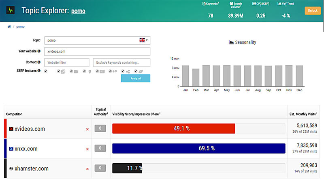This screenshot has width=324, height=179.
Task: Remove competitor xnxx.com with red X
Action: click(x=87, y=149)
